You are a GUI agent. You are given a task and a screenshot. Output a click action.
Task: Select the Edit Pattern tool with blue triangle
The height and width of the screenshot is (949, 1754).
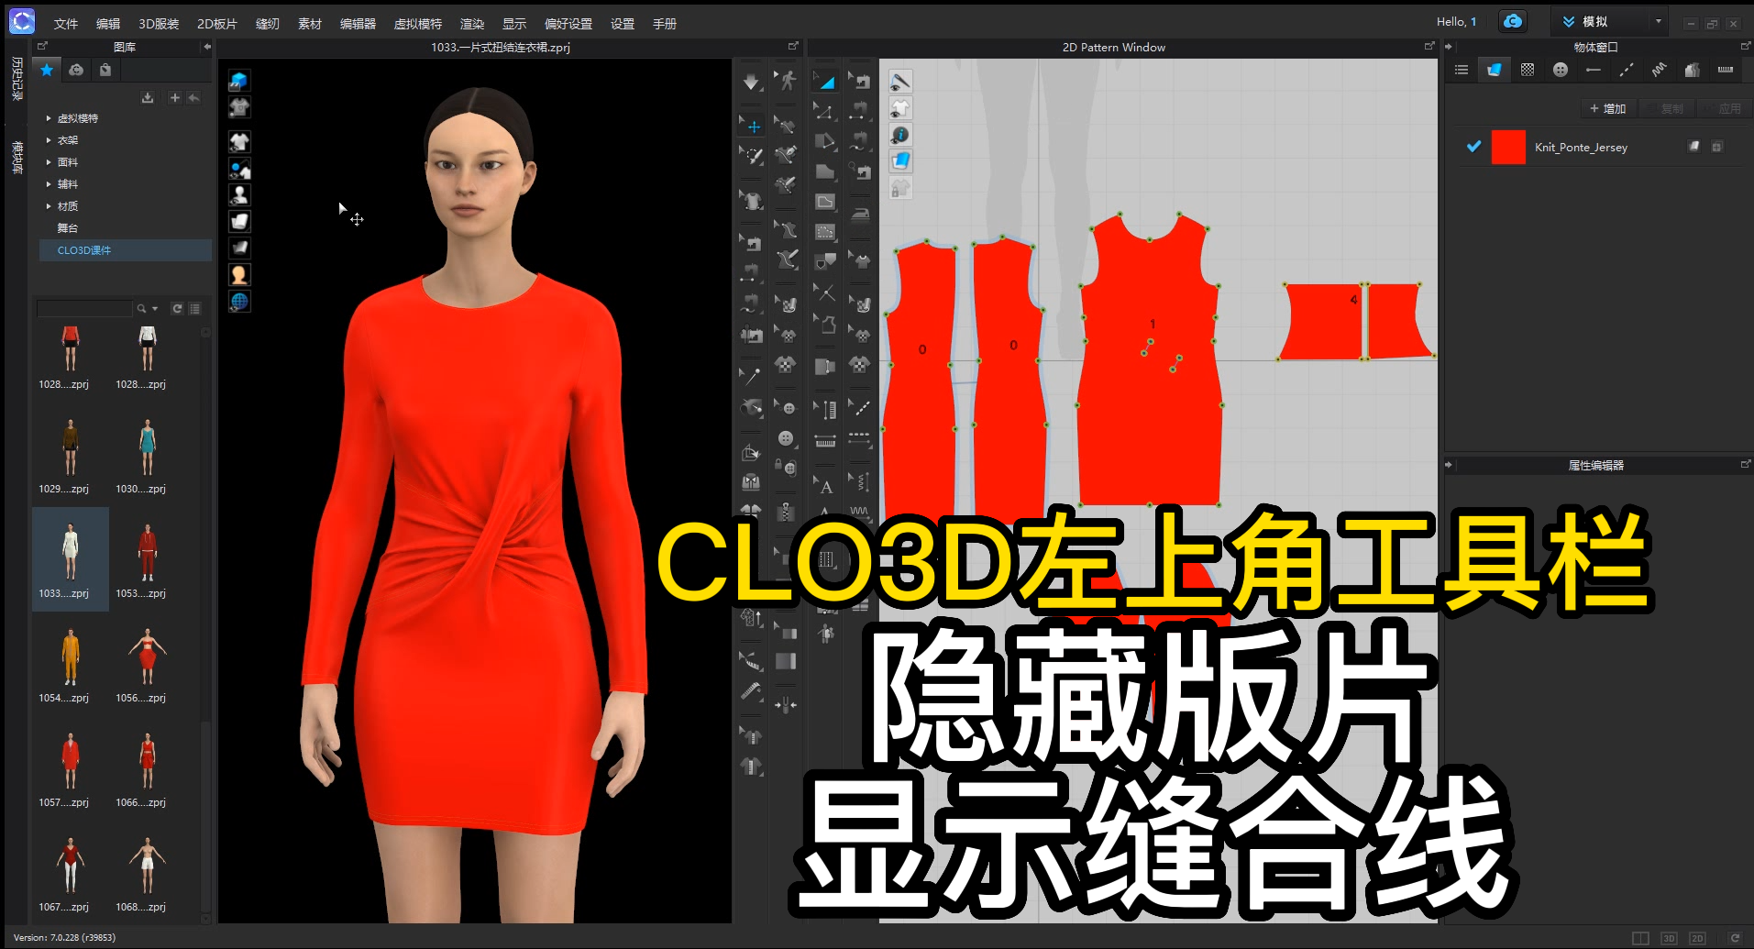coord(825,82)
